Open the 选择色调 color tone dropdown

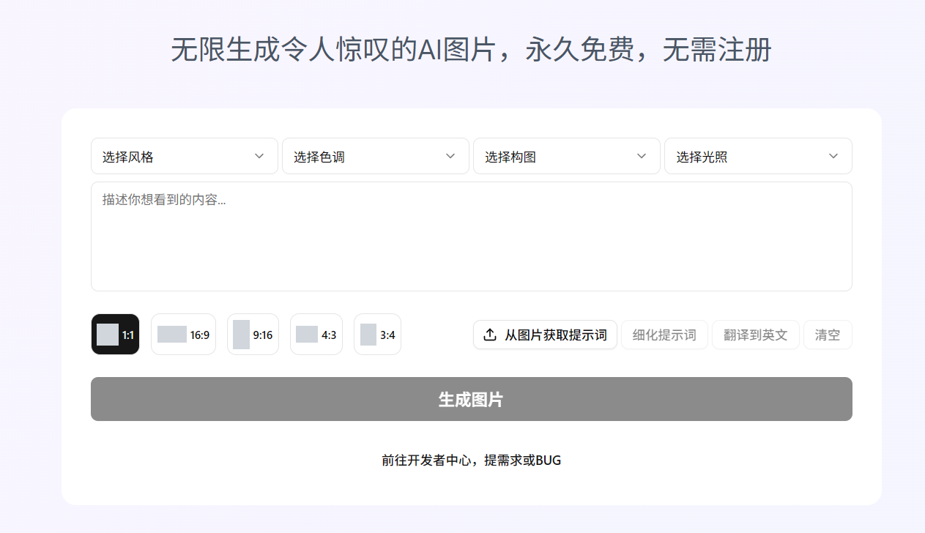pyautogui.click(x=375, y=156)
